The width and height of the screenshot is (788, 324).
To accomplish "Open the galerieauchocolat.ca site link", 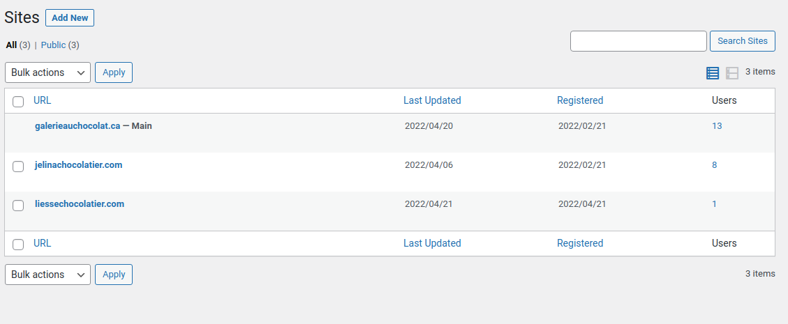I will (77, 126).
